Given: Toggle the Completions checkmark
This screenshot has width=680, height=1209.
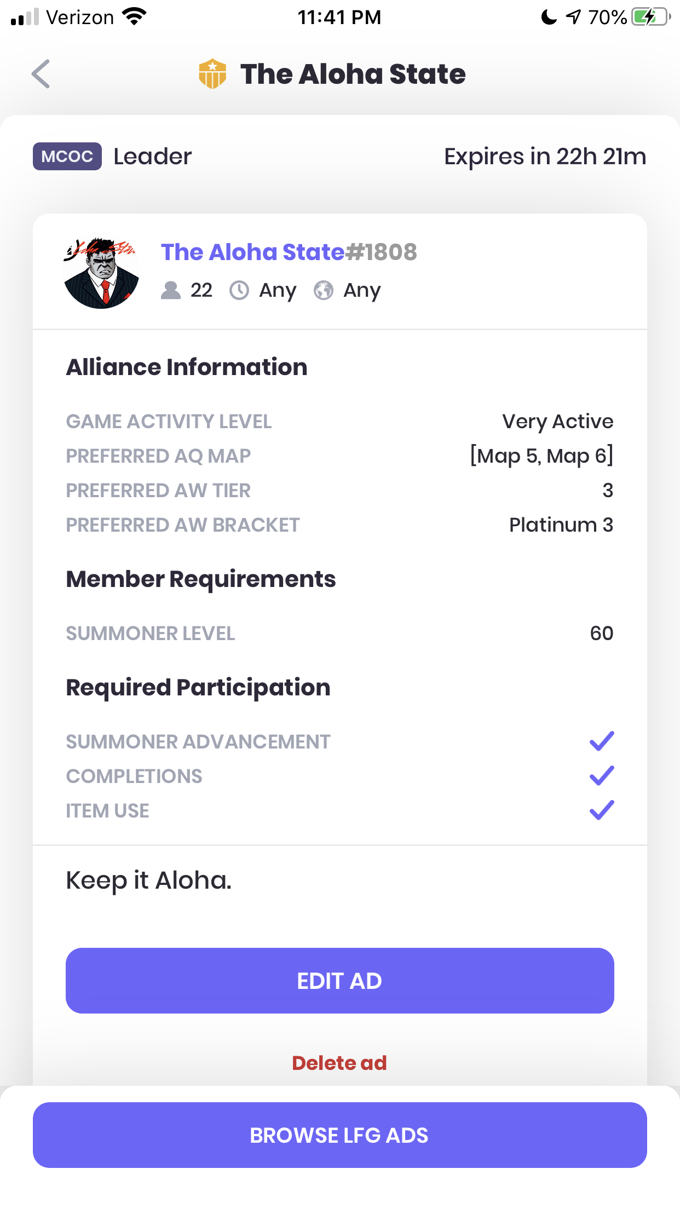Looking at the screenshot, I should tap(602, 776).
